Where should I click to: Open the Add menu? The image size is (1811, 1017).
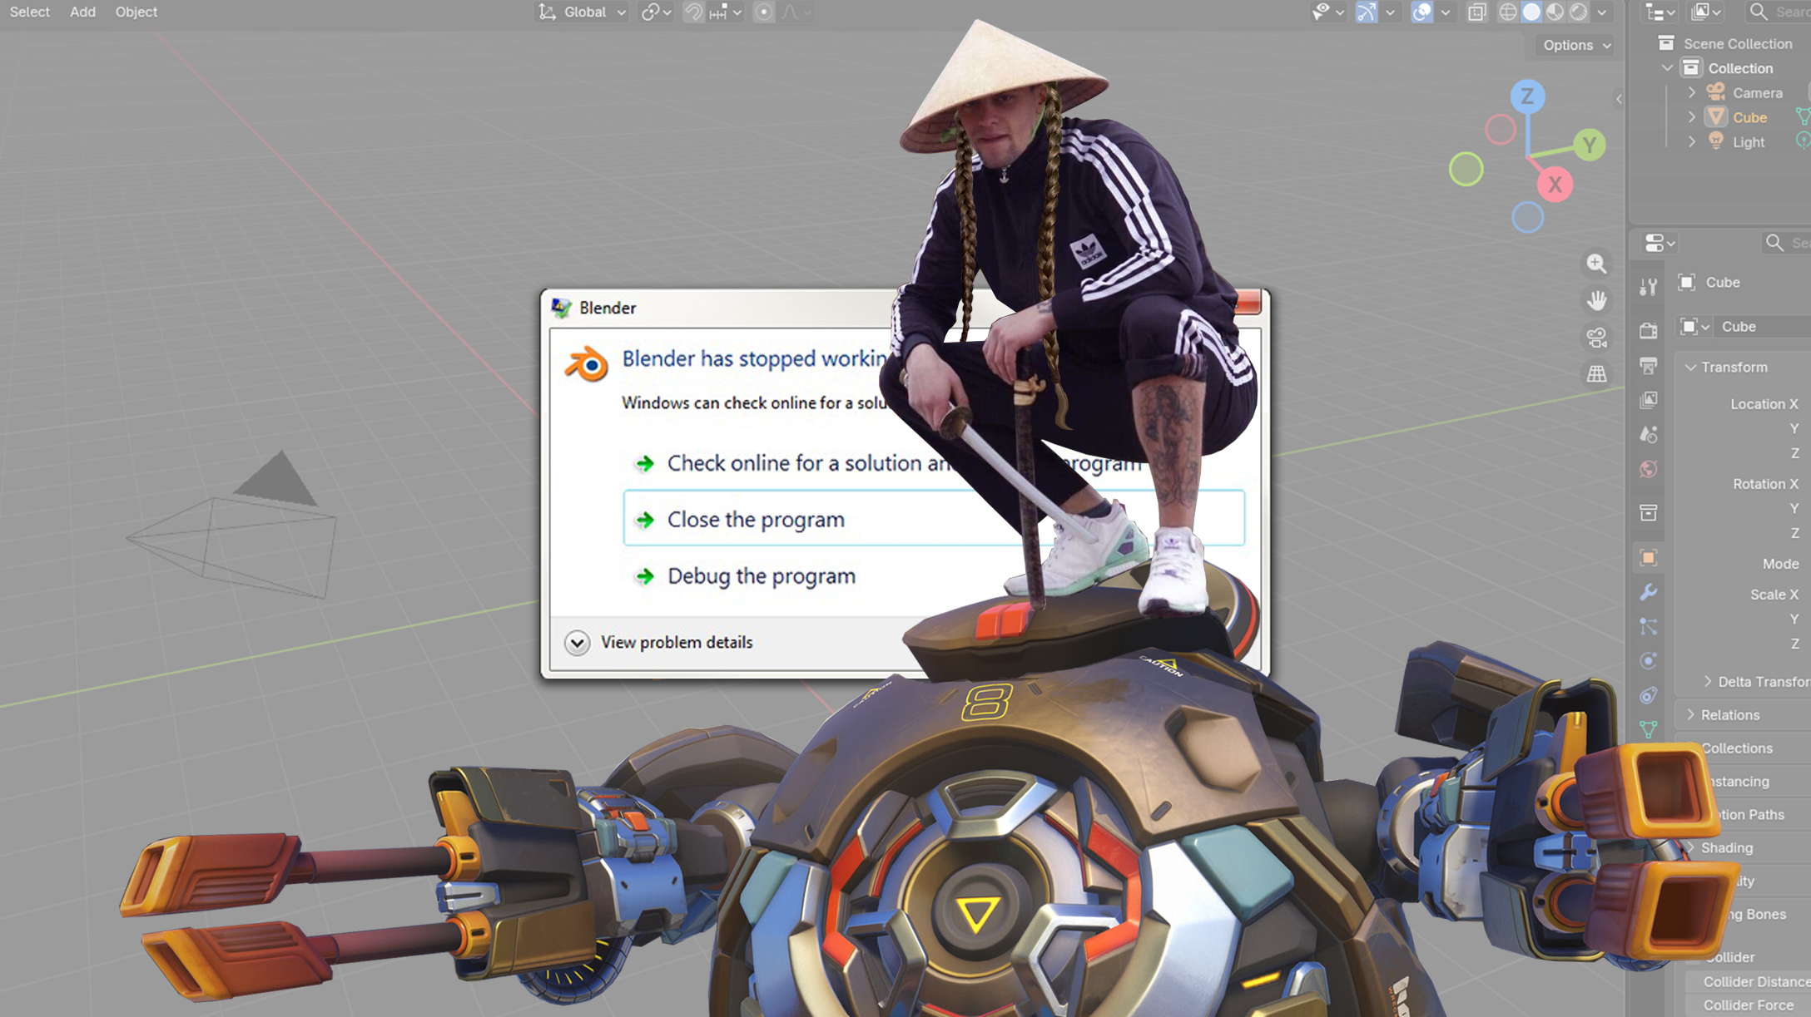(82, 12)
